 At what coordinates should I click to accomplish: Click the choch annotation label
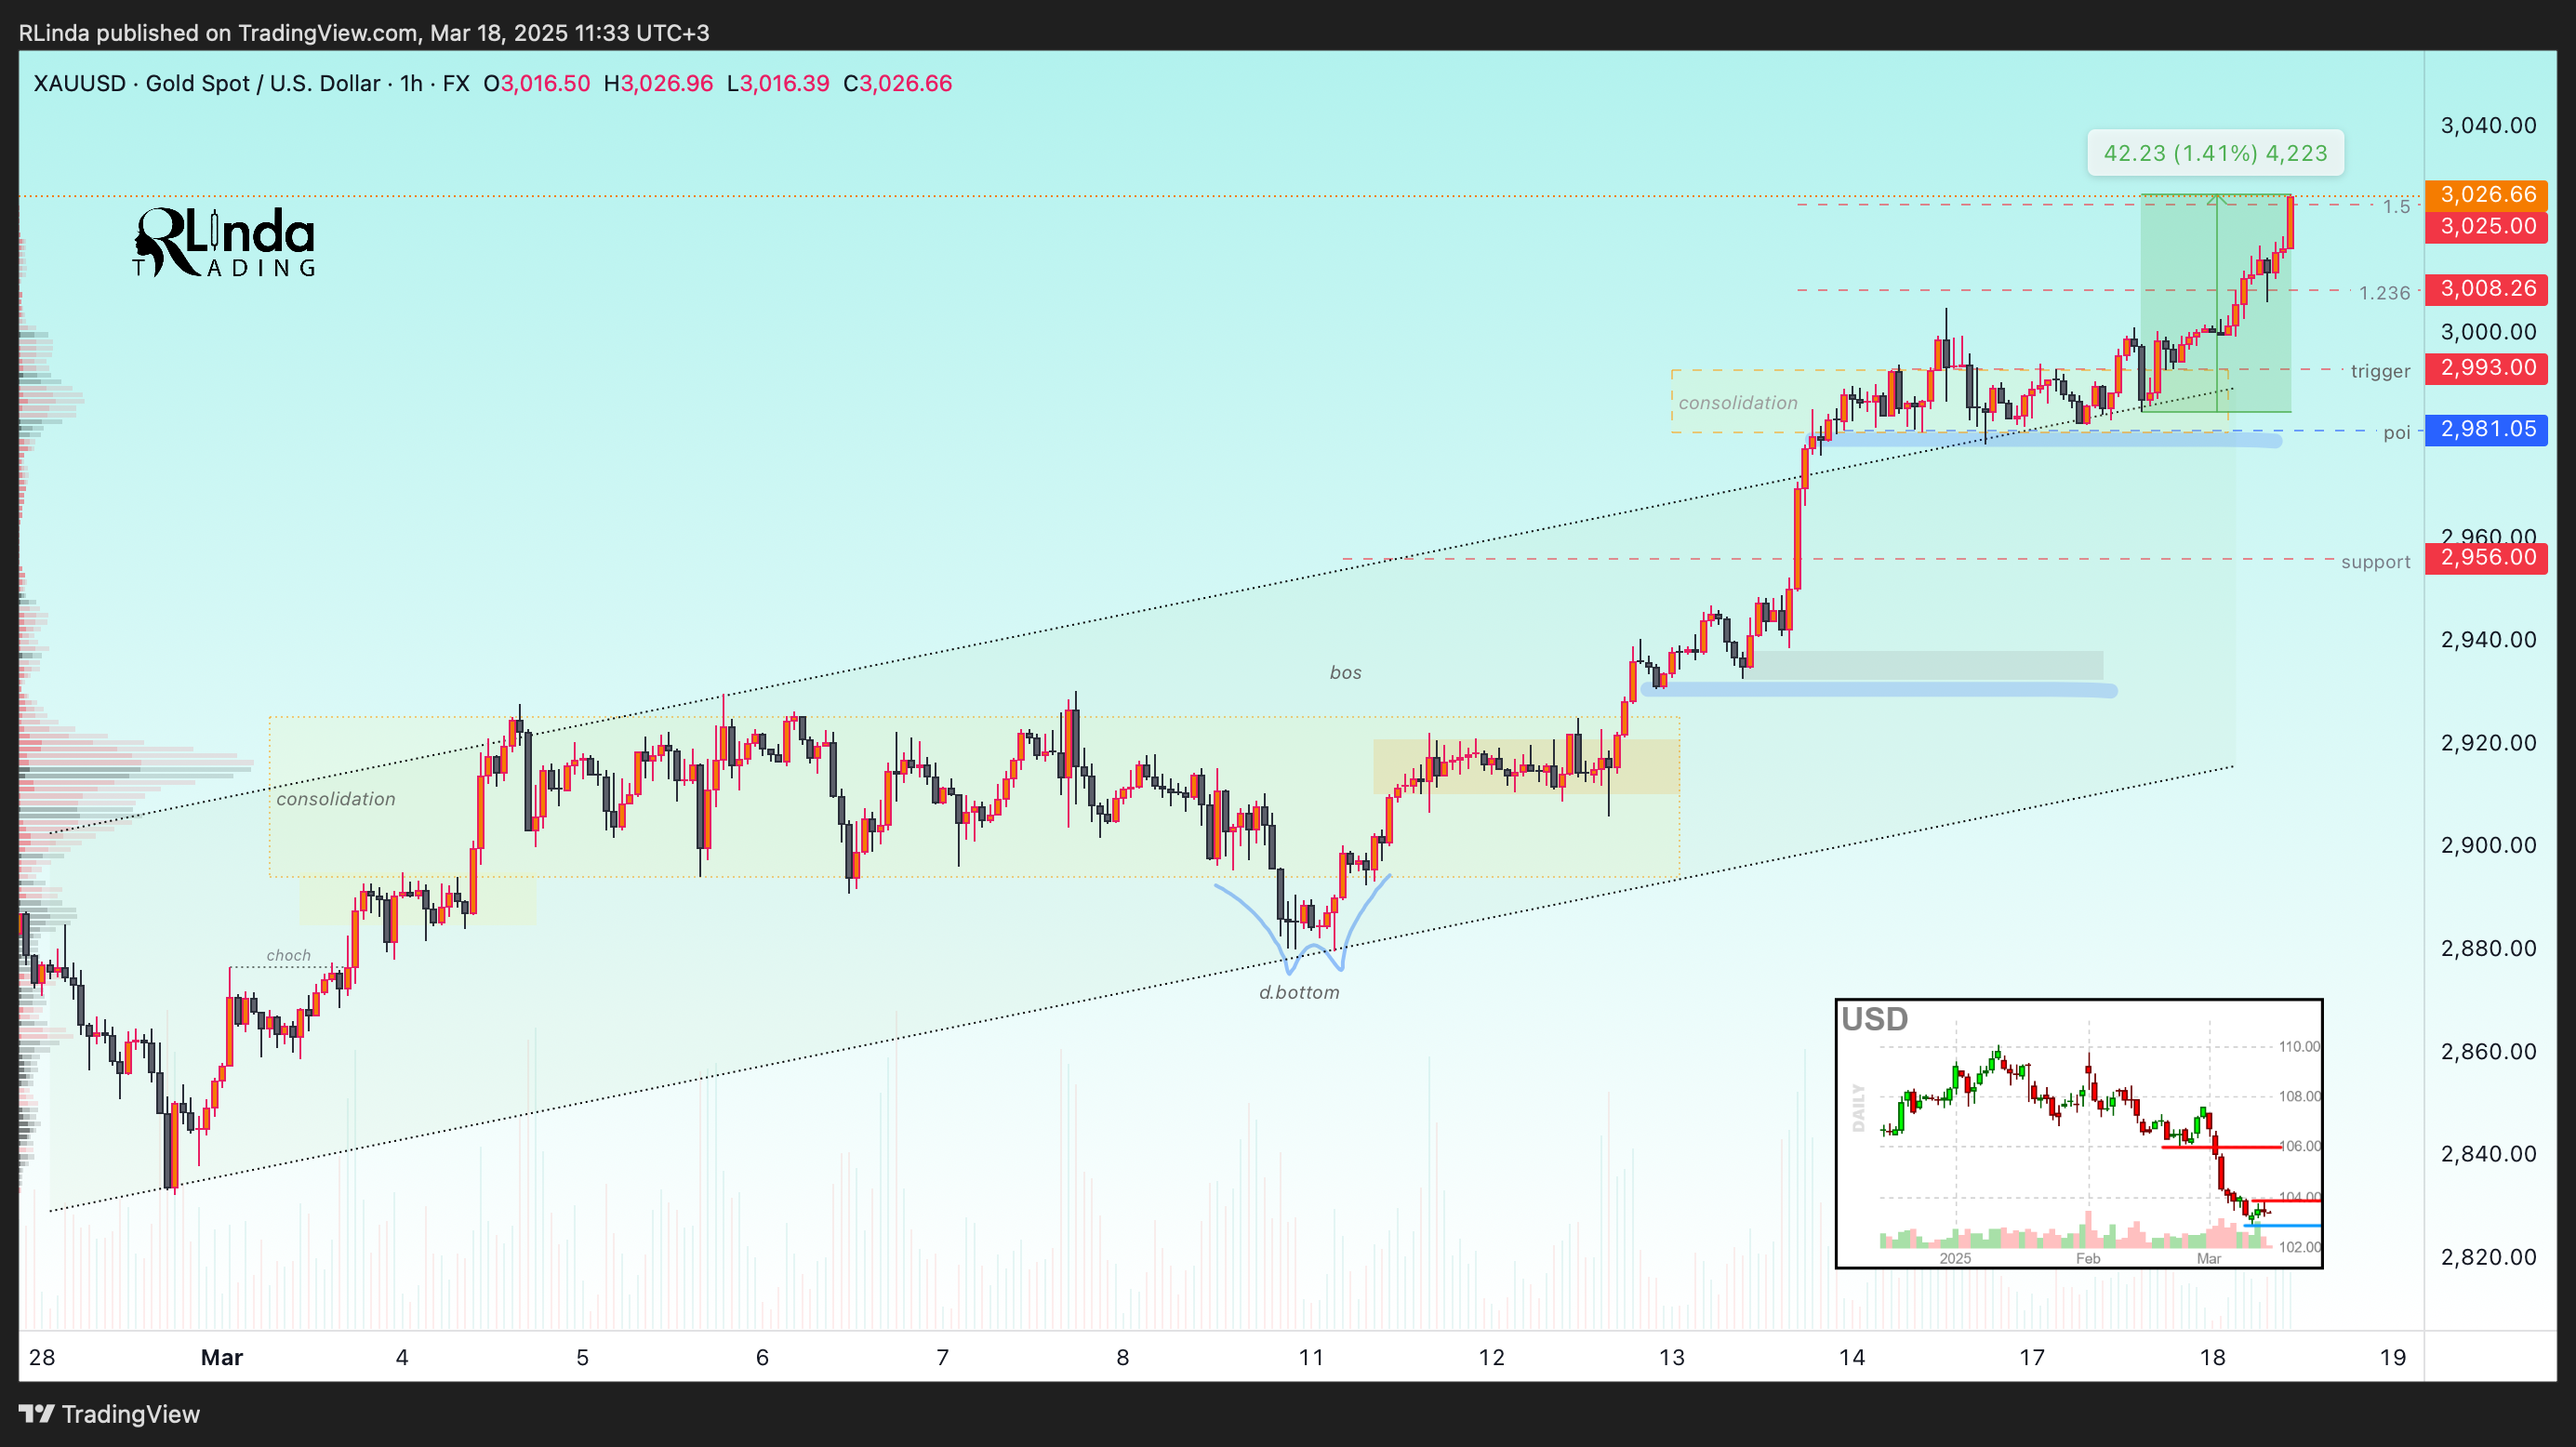[x=288, y=956]
